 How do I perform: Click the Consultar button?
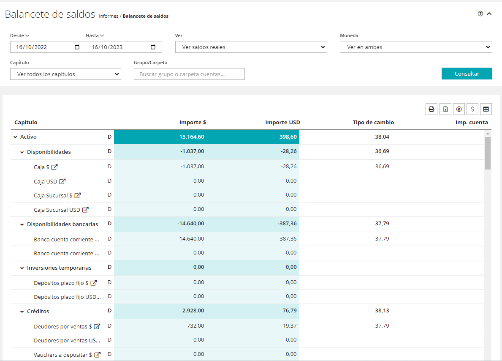coord(467,74)
